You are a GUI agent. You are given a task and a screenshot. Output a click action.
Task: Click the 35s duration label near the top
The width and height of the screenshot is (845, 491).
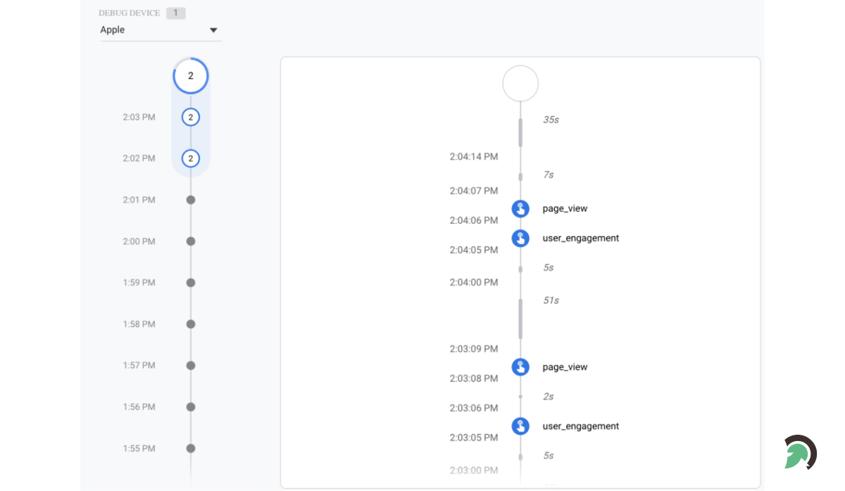point(550,120)
